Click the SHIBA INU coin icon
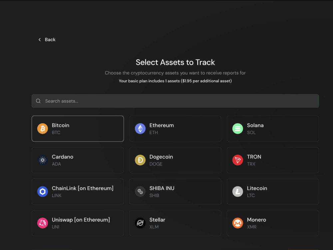Viewport: 333px width, 250px height. 140,192
